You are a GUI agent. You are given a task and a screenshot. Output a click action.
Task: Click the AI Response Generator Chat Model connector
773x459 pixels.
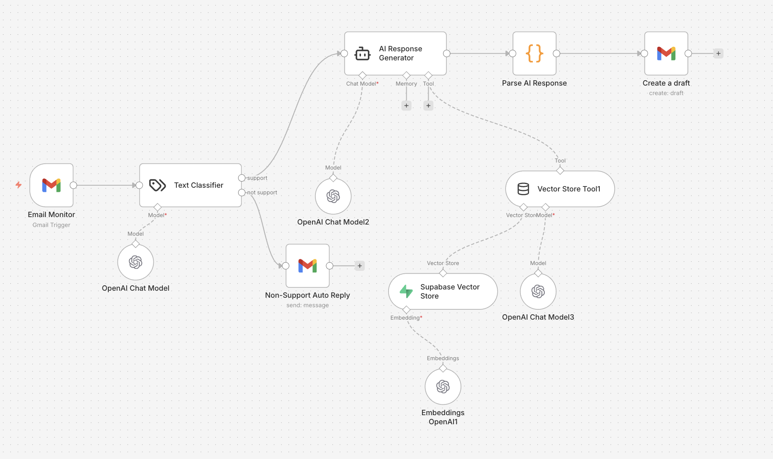(x=363, y=75)
